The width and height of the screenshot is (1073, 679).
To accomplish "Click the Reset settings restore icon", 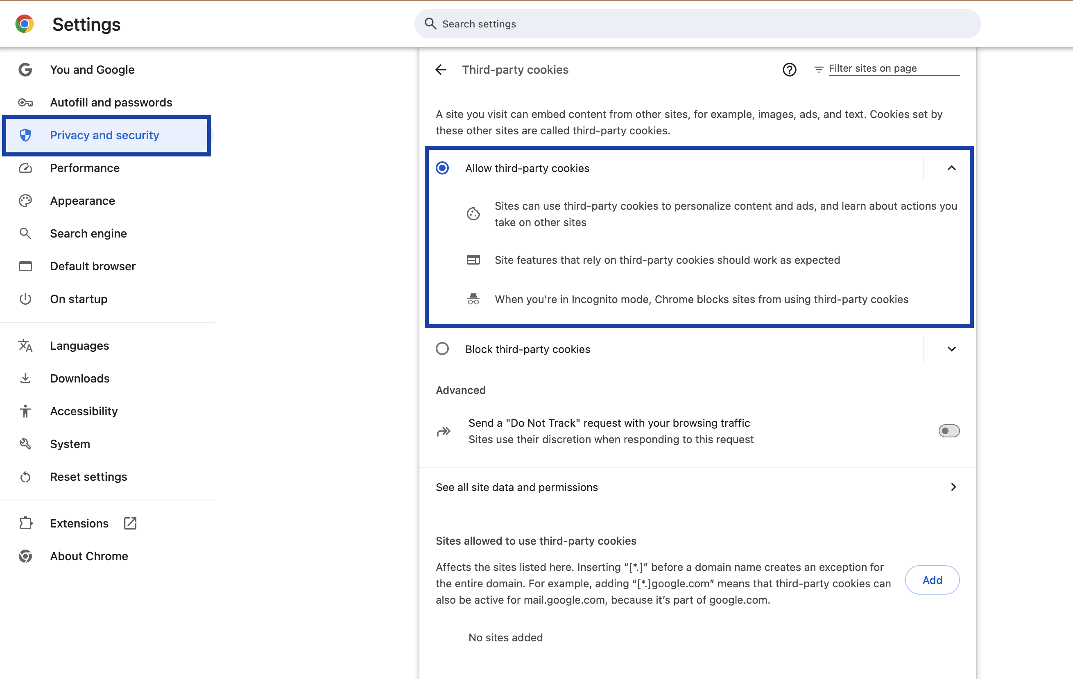I will (25, 477).
